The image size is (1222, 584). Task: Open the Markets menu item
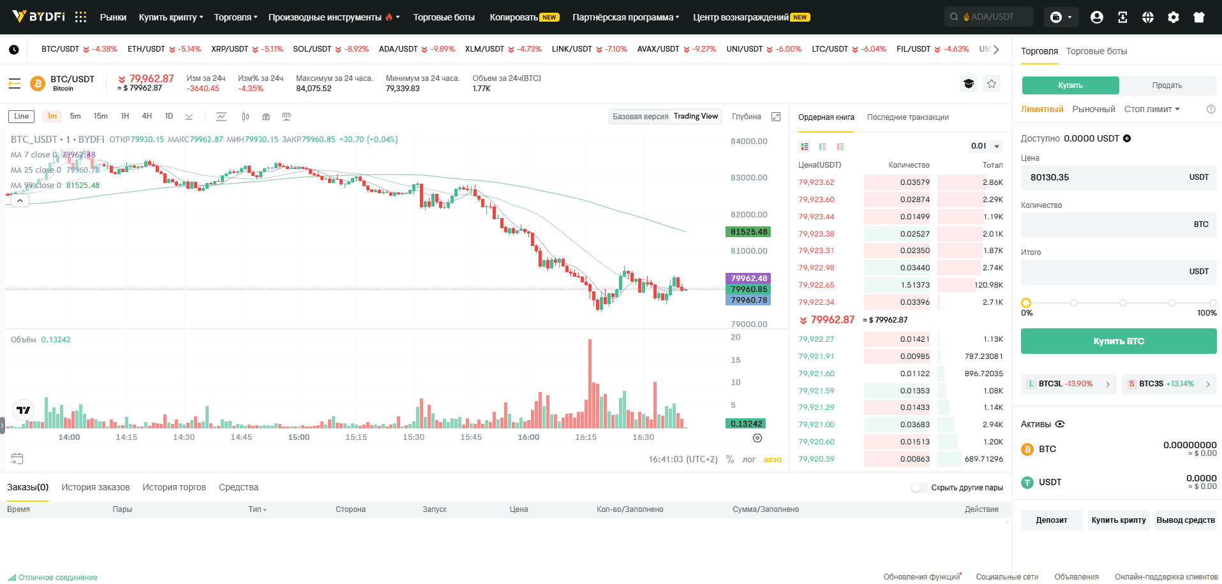click(x=113, y=17)
